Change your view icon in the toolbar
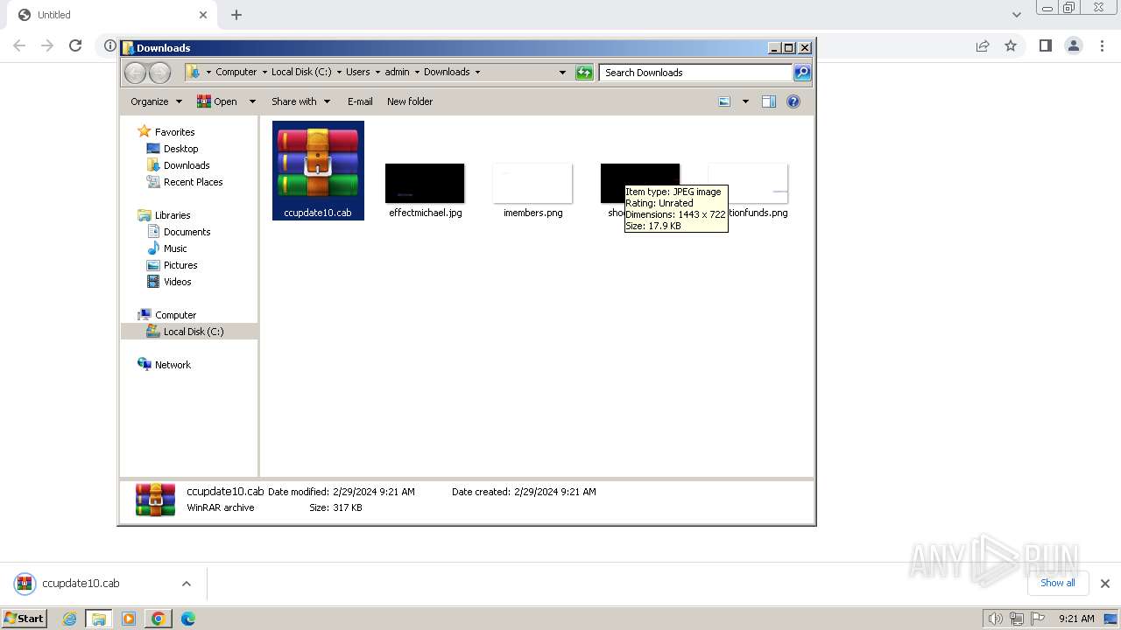Image resolution: width=1121 pixels, height=630 pixels. click(x=724, y=101)
